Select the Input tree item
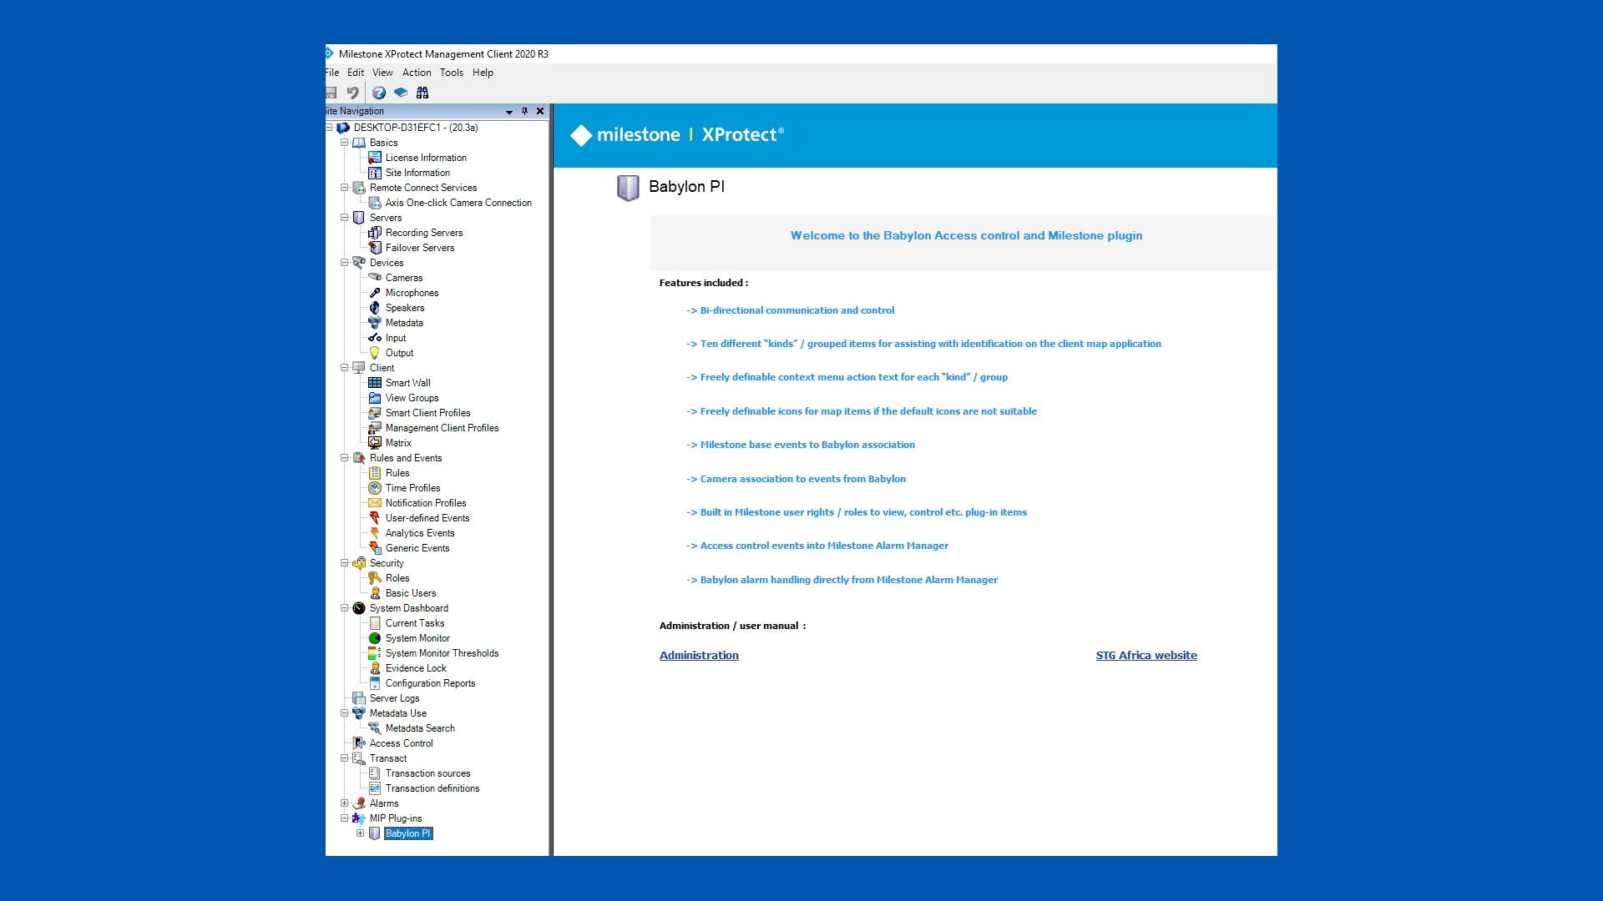Image resolution: width=1603 pixels, height=901 pixels. tap(396, 338)
